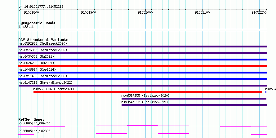This screenshot has width=276, height=138.
Task: Click ruler tick label 91051800
Action: 32,12
